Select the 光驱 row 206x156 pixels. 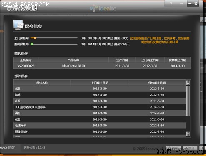[100, 89]
